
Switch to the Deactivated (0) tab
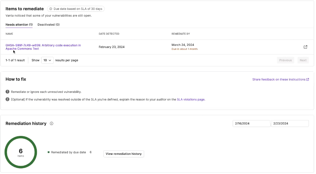(49, 24)
